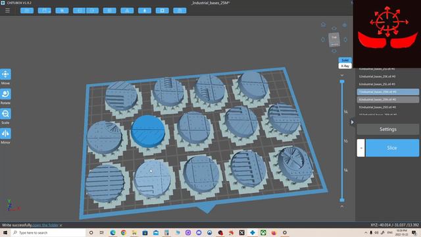The width and height of the screenshot is (421, 237).
Task: Click the home view icon near view cube
Action: pos(323,25)
